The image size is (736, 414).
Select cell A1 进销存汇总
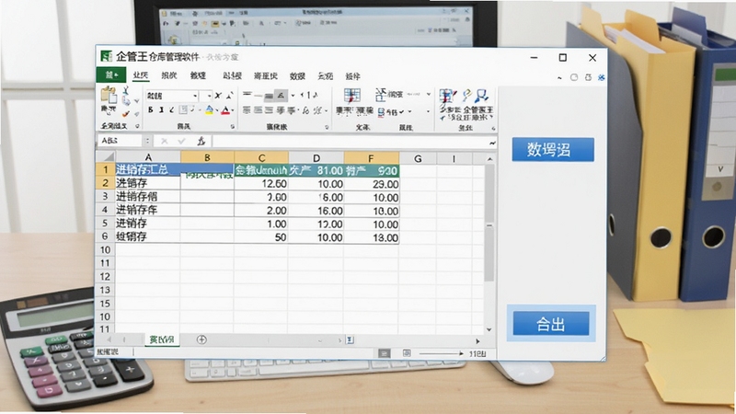(148, 170)
